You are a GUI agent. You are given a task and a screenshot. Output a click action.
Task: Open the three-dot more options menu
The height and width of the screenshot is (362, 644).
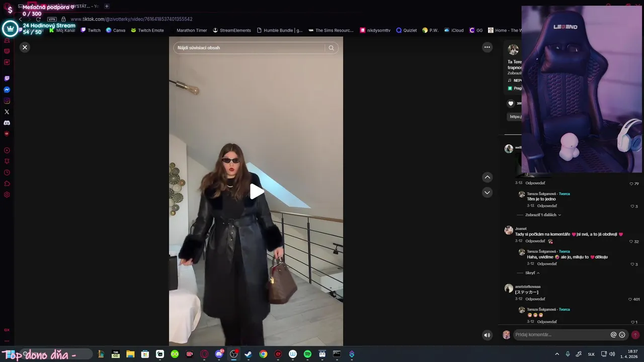pyautogui.click(x=487, y=47)
